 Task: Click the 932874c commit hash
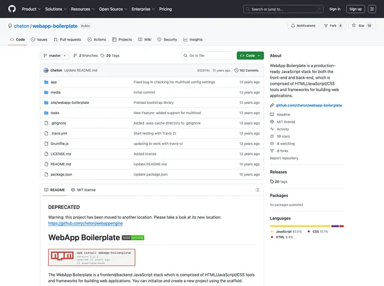[204, 70]
